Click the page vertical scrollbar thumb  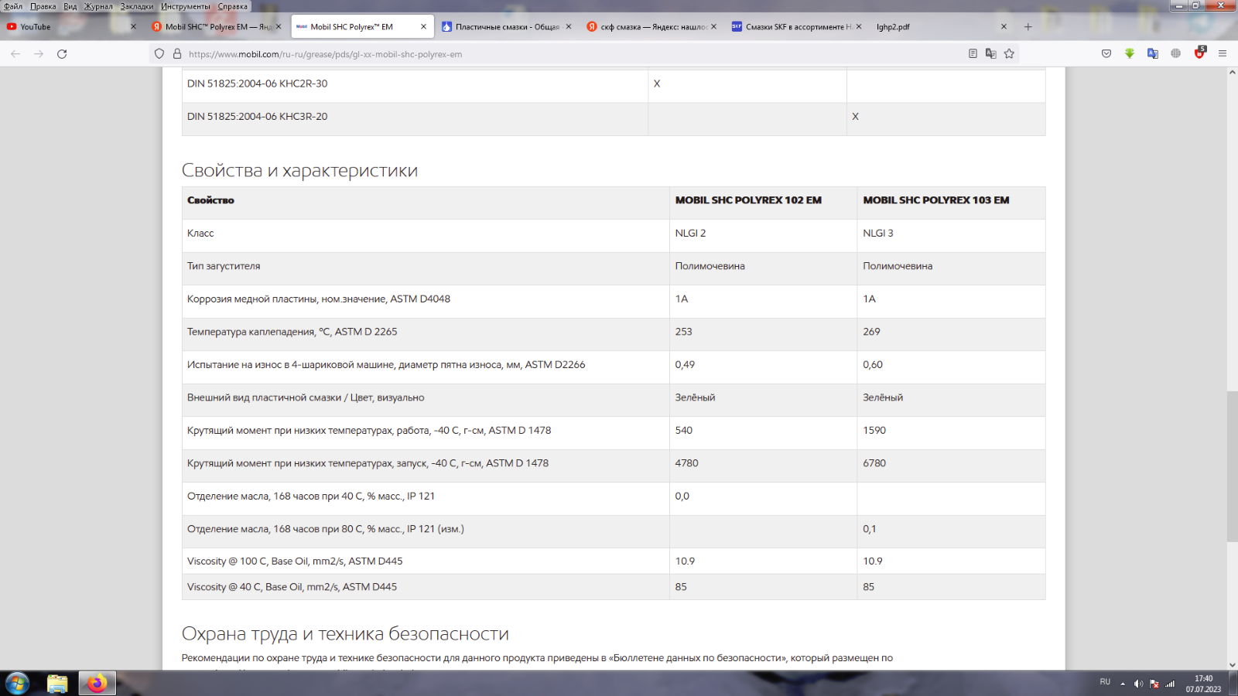tap(1232, 466)
